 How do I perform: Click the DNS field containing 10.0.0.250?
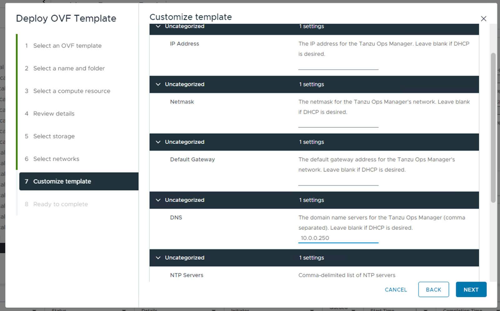click(x=338, y=238)
